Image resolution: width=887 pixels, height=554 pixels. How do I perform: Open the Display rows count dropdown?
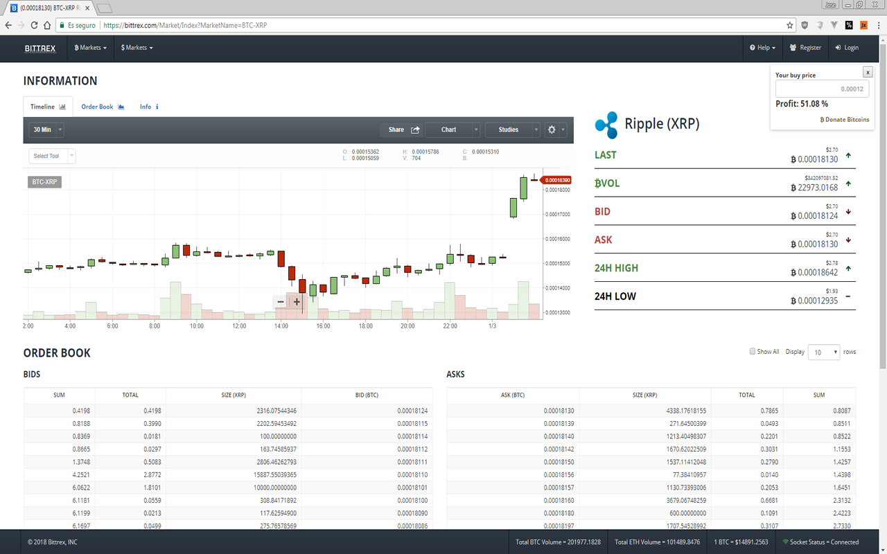(x=824, y=352)
